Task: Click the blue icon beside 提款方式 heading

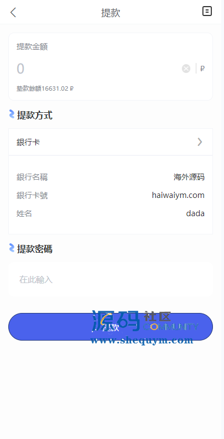Action: 12,114
